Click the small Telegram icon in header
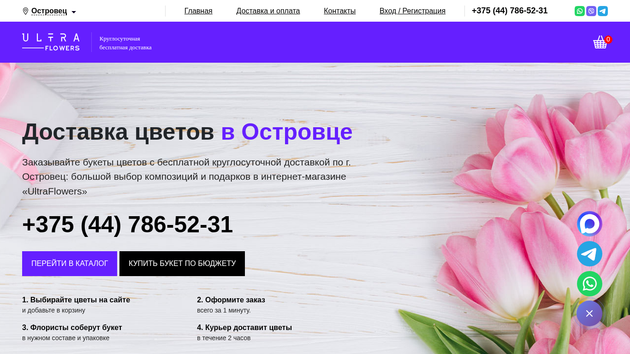Viewport: 630px width, 354px height. click(x=603, y=11)
